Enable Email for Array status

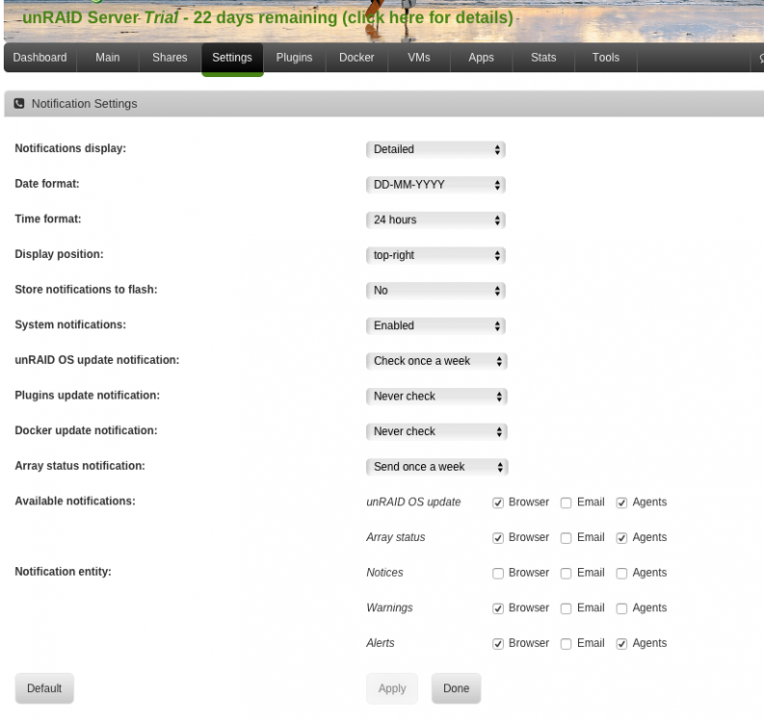coord(566,538)
